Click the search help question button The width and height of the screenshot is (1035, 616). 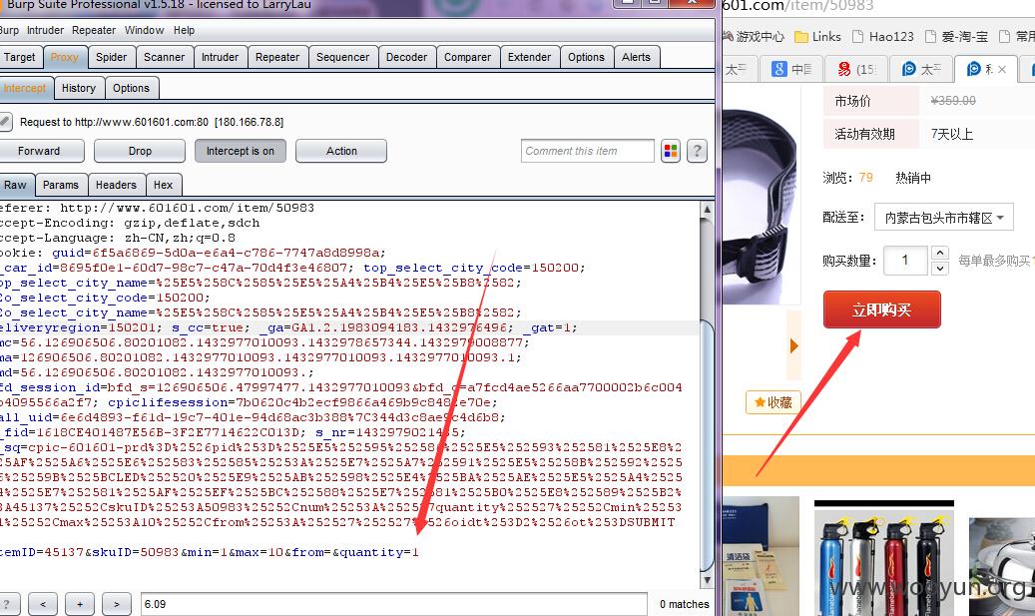[x=8, y=604]
